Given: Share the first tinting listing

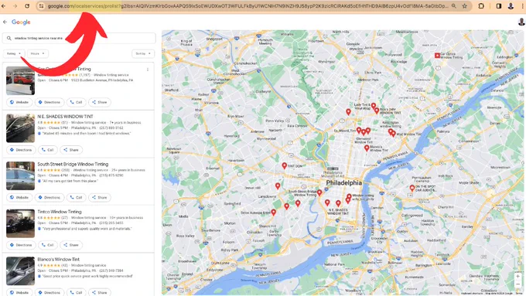Looking at the screenshot, I should coord(100,102).
